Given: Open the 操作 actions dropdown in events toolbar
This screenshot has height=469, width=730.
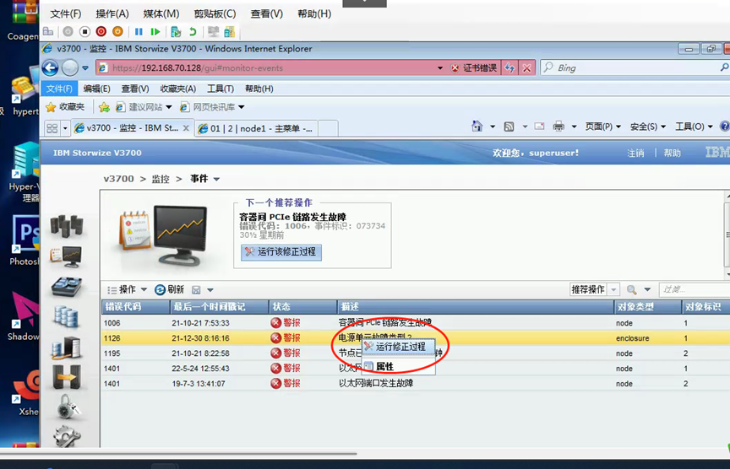Looking at the screenshot, I should 128,289.
